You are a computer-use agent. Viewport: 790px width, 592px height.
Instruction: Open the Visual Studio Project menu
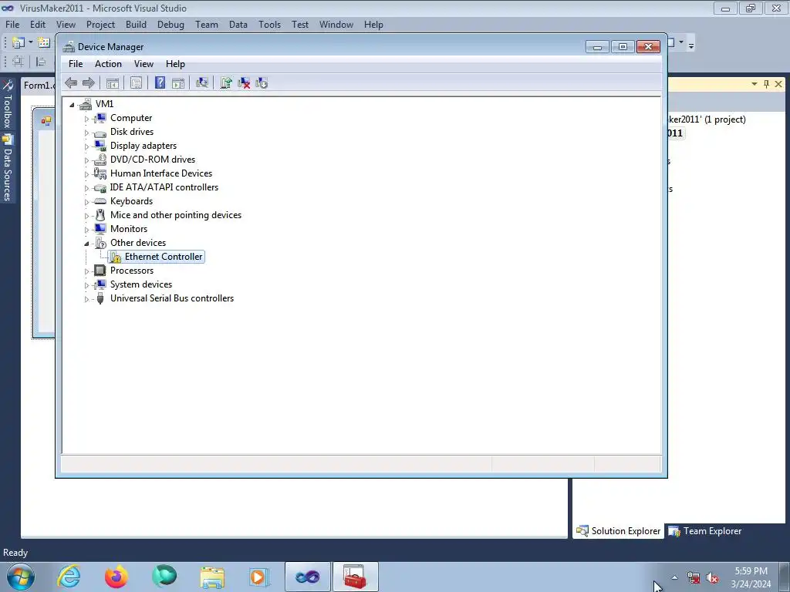coord(100,25)
